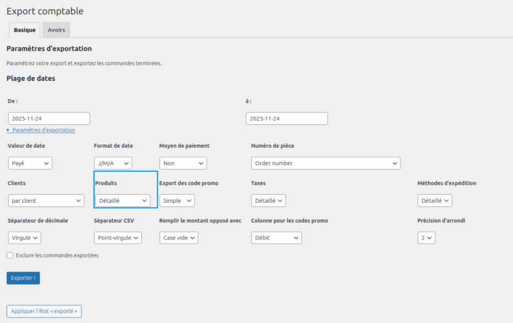
Task: Switch to the Avoirs tab
Action: pos(56,30)
